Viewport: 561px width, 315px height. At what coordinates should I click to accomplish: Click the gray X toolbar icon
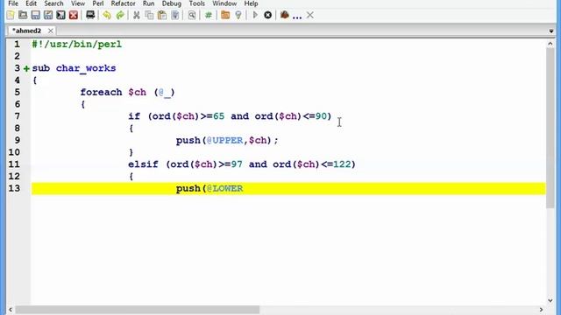click(x=310, y=15)
